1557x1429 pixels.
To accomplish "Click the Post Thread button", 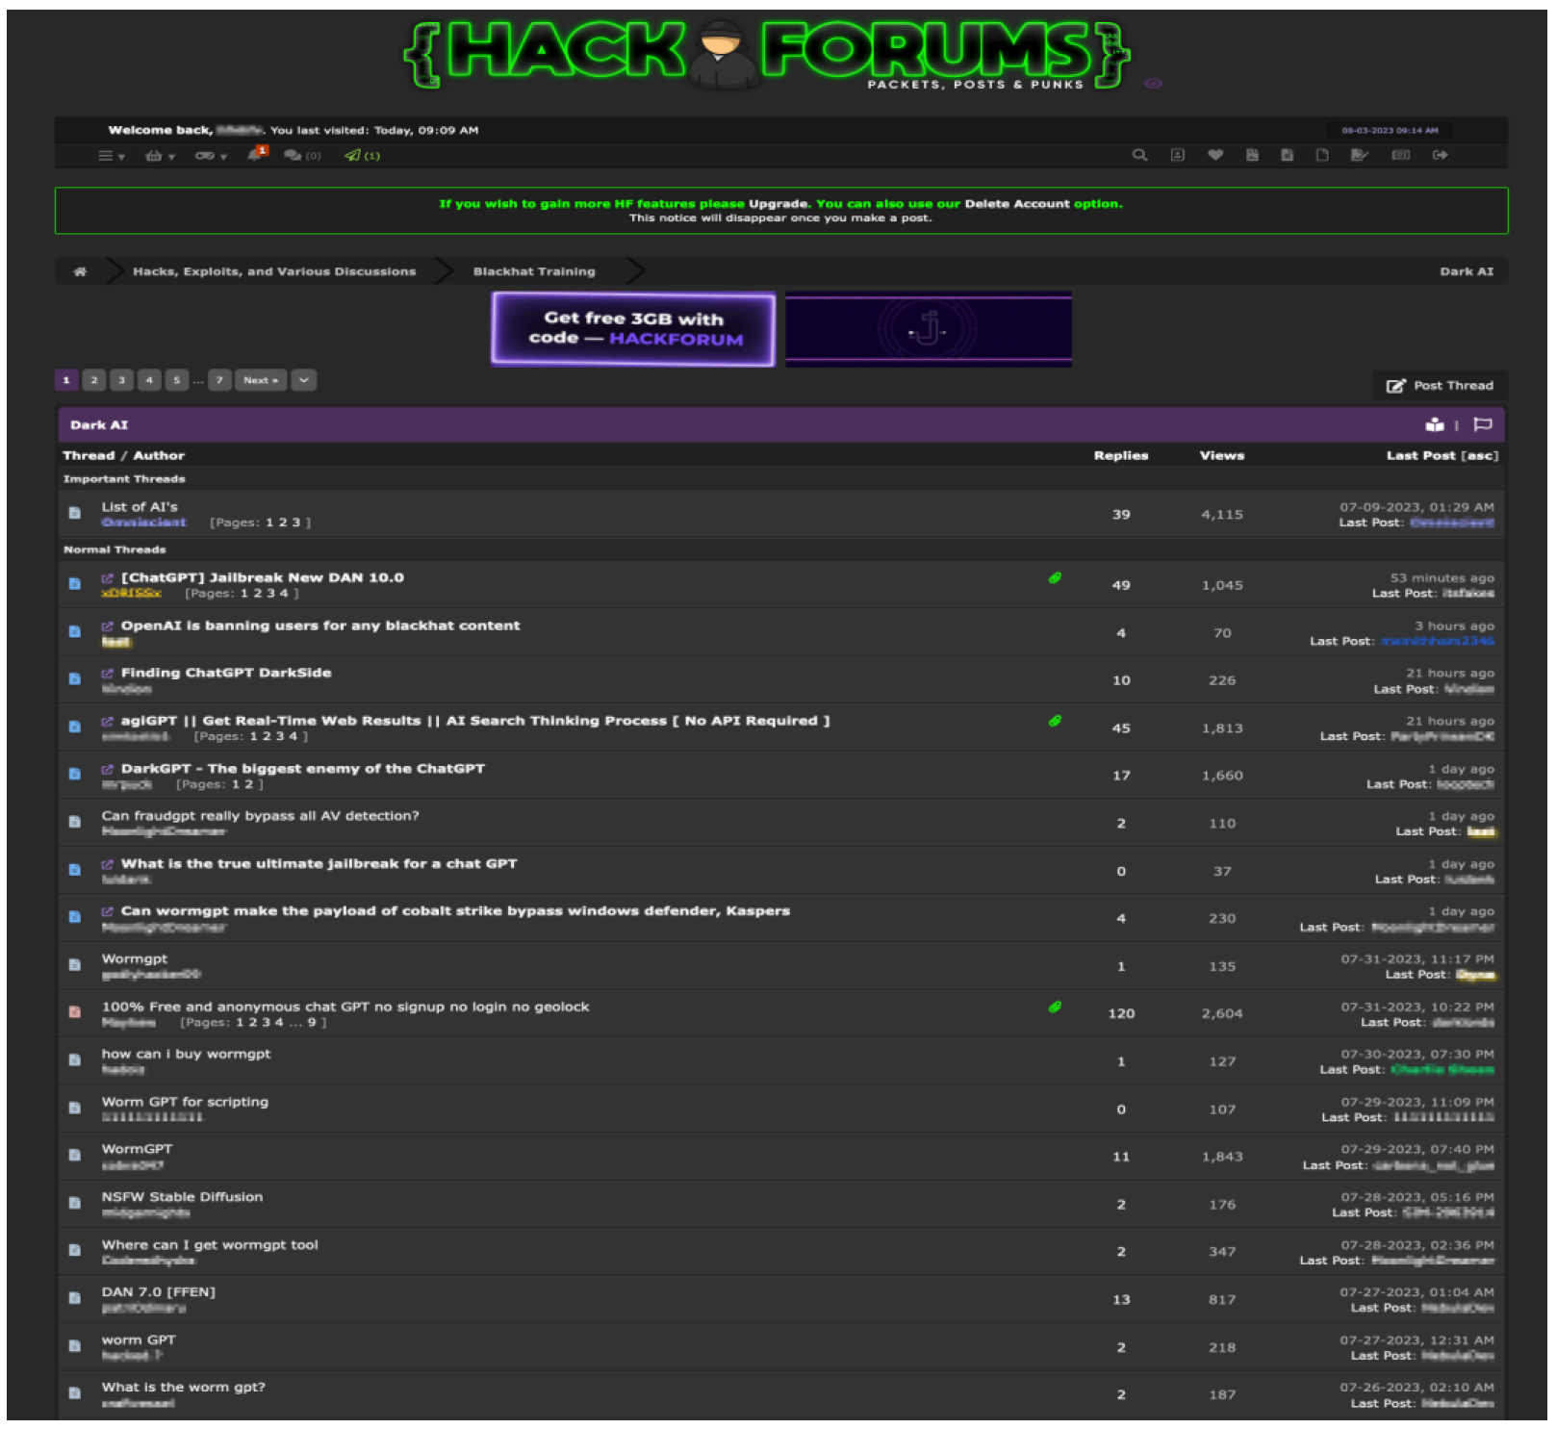I will click(1440, 385).
